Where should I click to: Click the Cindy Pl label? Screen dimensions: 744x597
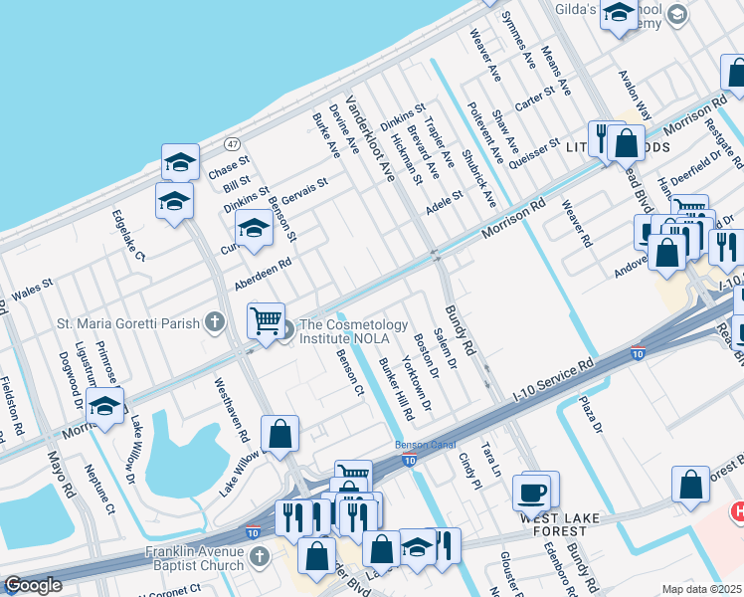470,471
